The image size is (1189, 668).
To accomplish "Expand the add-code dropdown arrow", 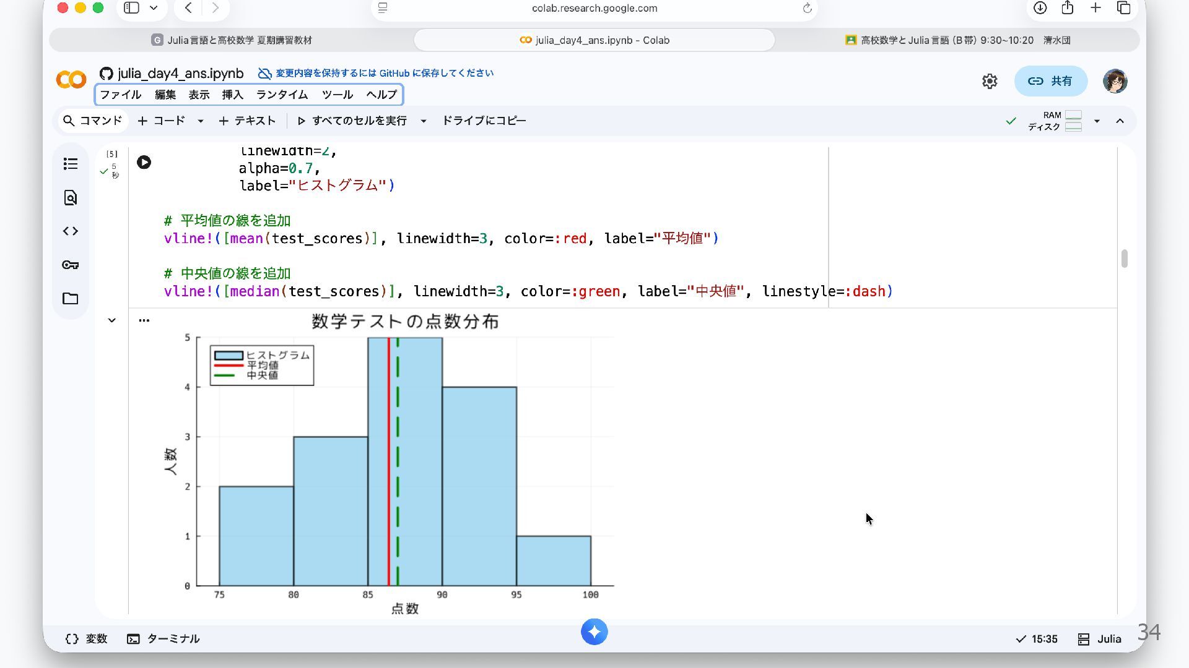I will 200,121.
